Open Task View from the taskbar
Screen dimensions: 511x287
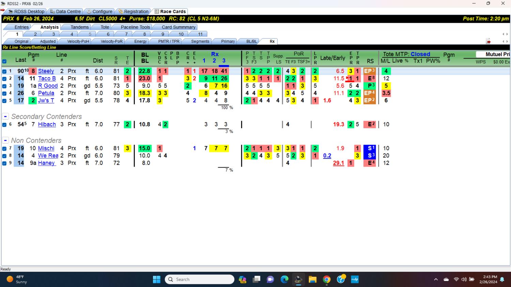pos(256,280)
